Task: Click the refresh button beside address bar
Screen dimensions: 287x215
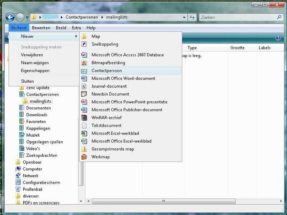Action: (192, 17)
